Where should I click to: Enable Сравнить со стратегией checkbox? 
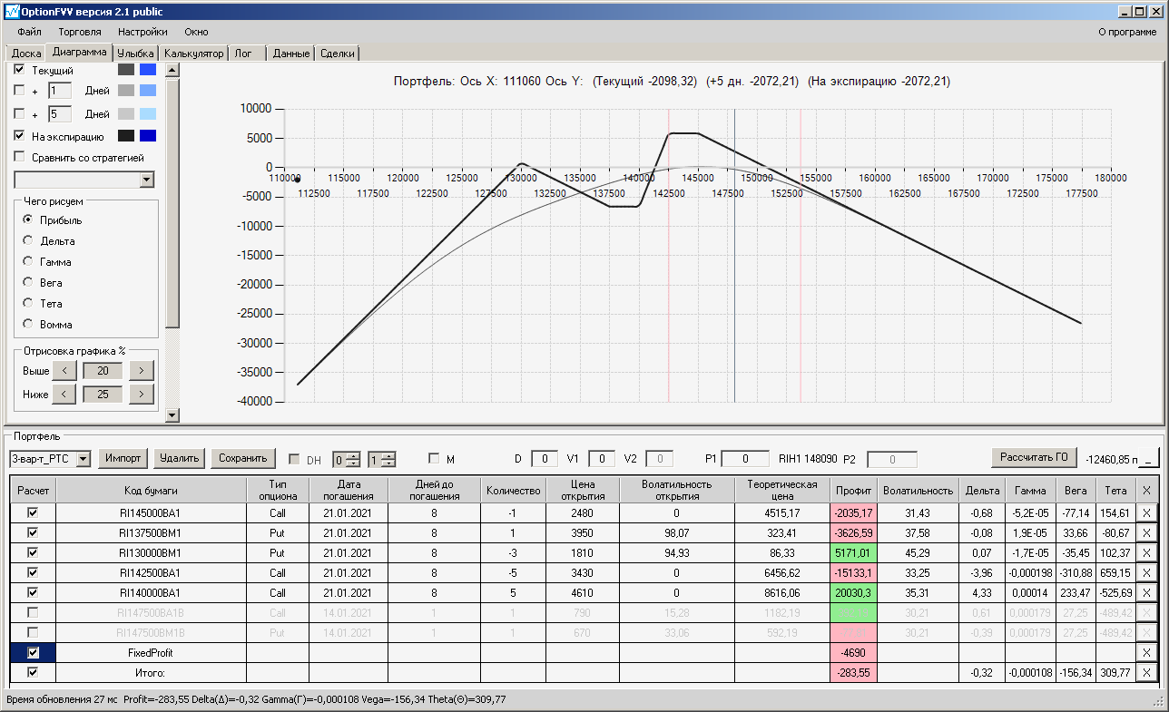(x=20, y=157)
